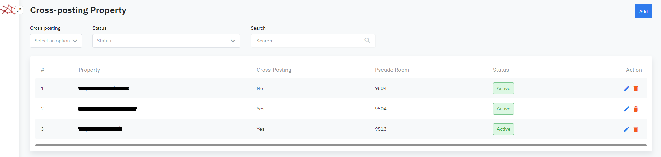This screenshot has height=157, width=661.
Task: Focus the Search text field
Action: point(308,41)
